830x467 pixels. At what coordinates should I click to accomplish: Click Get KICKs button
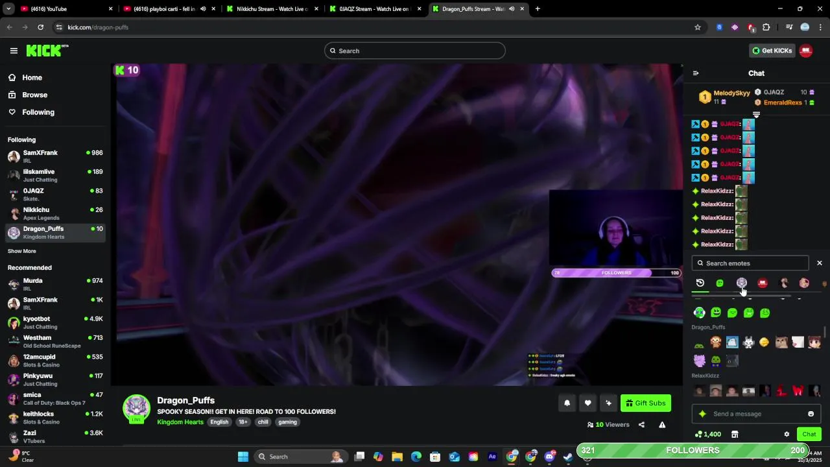click(x=772, y=51)
